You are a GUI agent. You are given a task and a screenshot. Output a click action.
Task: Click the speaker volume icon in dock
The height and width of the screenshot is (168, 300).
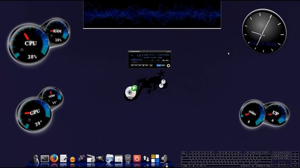point(164,159)
